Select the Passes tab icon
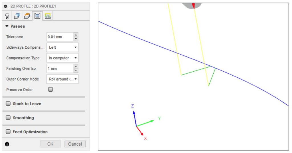The width and height of the screenshot is (292, 153). click(37, 16)
